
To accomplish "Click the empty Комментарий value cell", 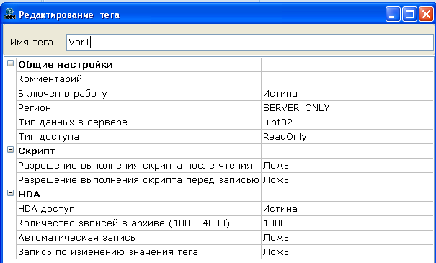I will pyautogui.click(x=347, y=79).
